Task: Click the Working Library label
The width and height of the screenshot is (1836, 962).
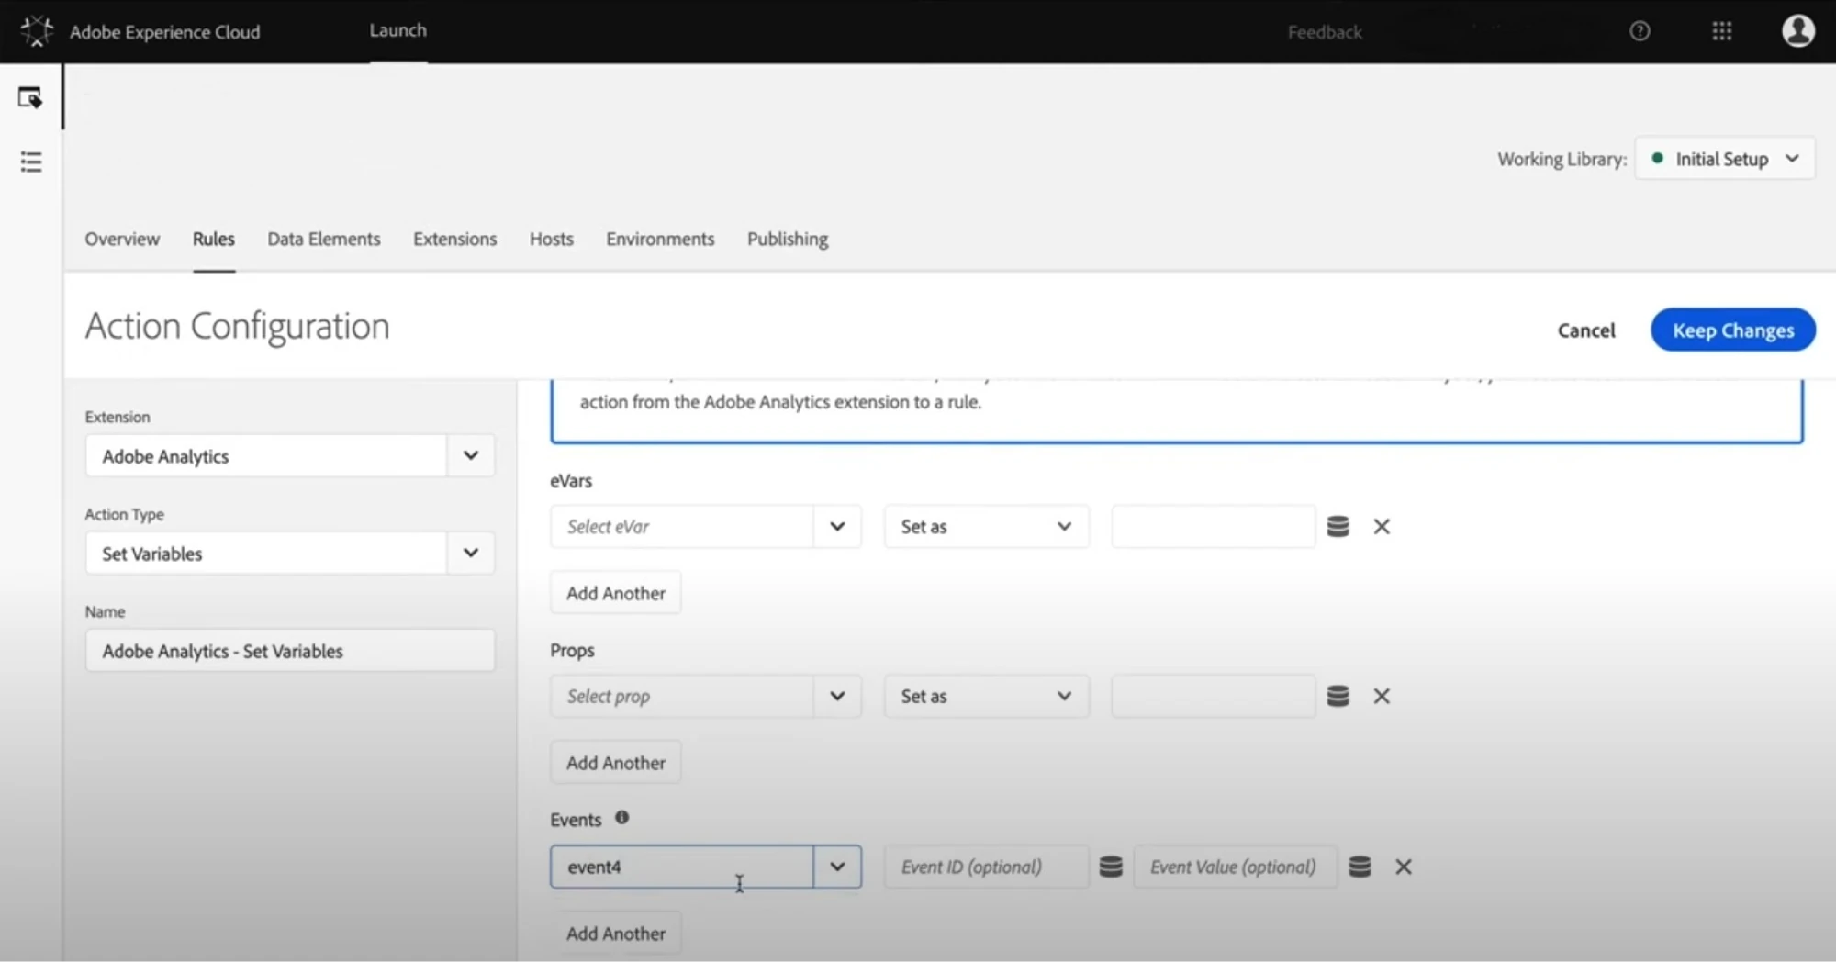Action: click(1562, 160)
